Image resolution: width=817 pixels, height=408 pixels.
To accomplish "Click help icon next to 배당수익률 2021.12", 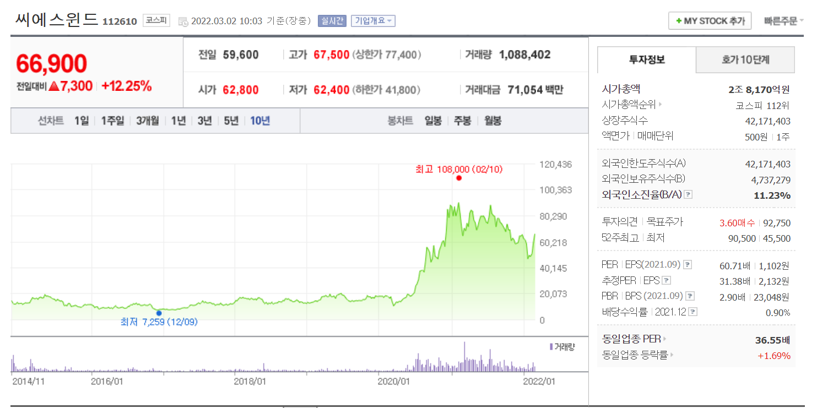I will pos(693,312).
